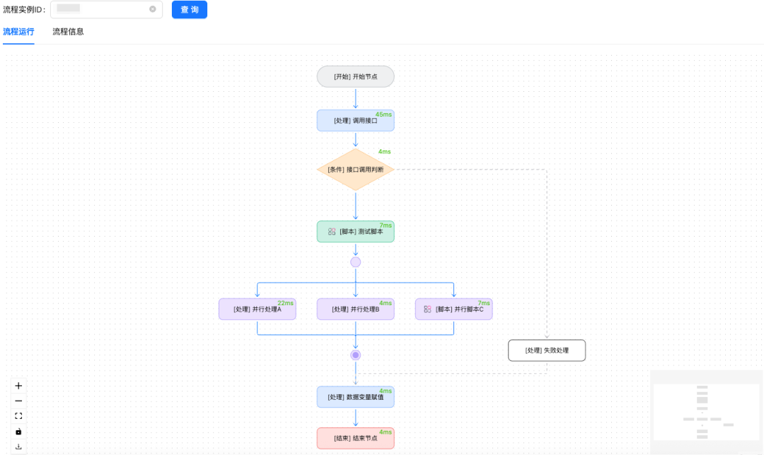Click the 查询 button
764x455 pixels.
pos(190,10)
